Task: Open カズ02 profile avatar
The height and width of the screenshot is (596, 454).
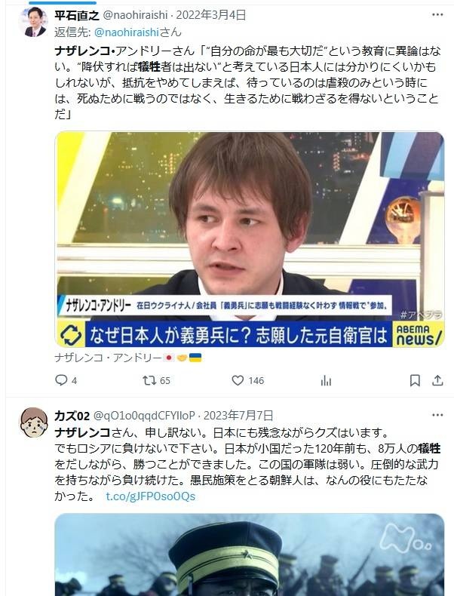Action: 34,422
